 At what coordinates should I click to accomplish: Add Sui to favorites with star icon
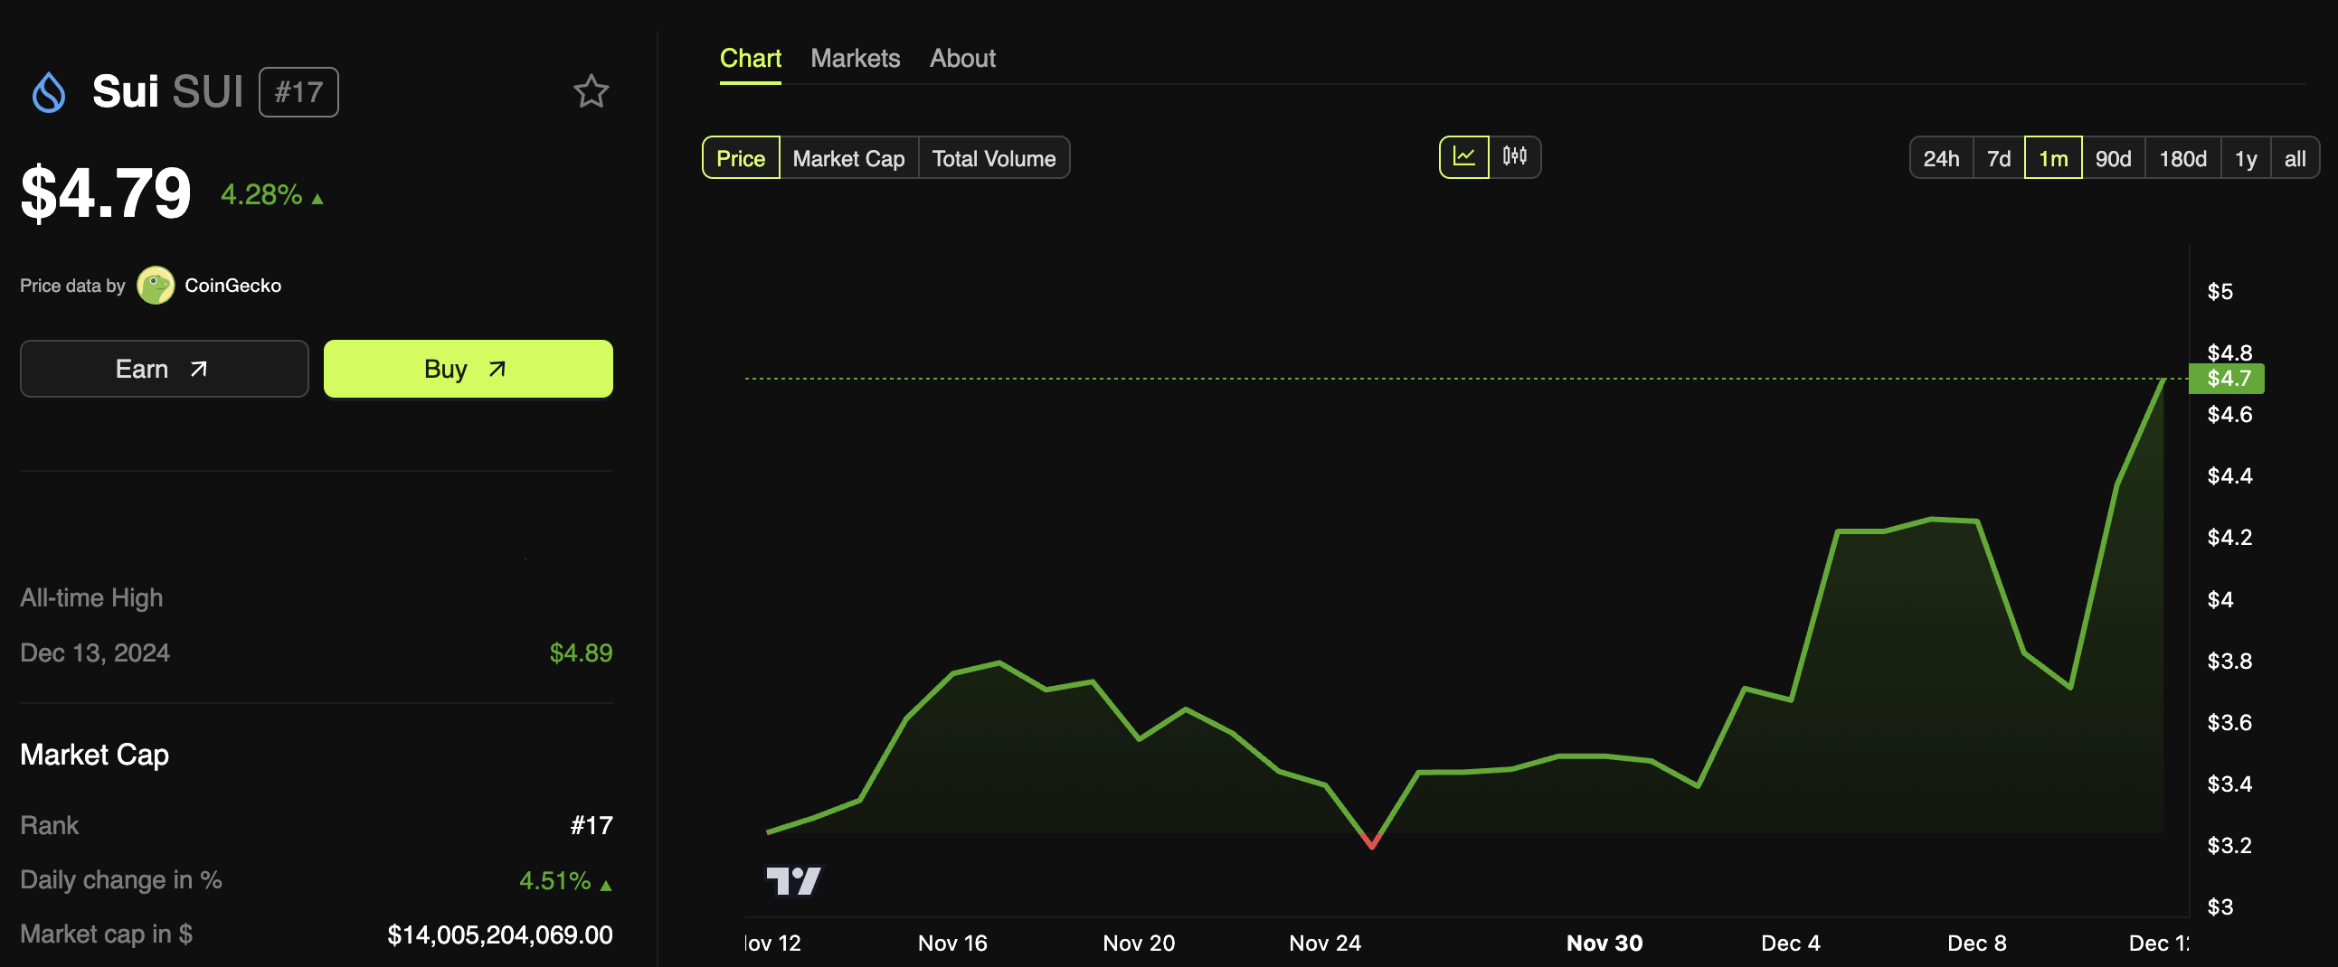591,91
